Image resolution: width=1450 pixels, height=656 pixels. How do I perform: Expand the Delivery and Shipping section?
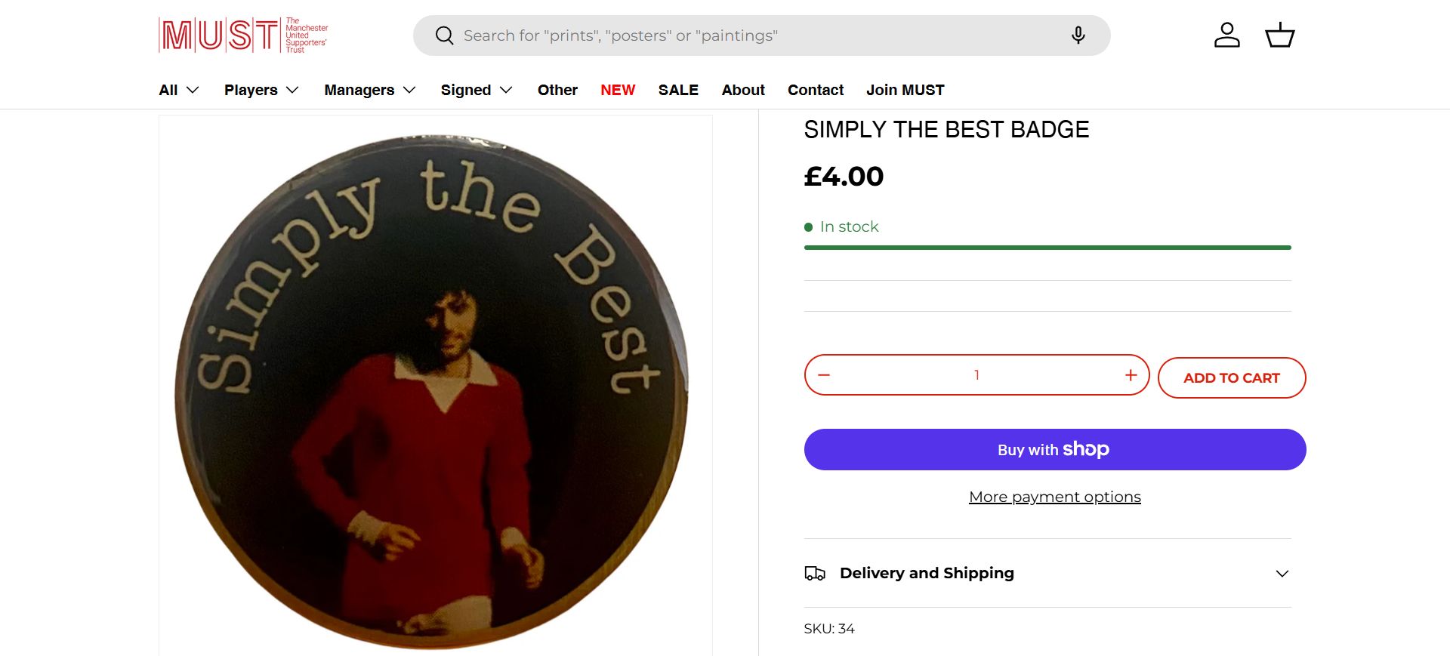click(x=1282, y=574)
